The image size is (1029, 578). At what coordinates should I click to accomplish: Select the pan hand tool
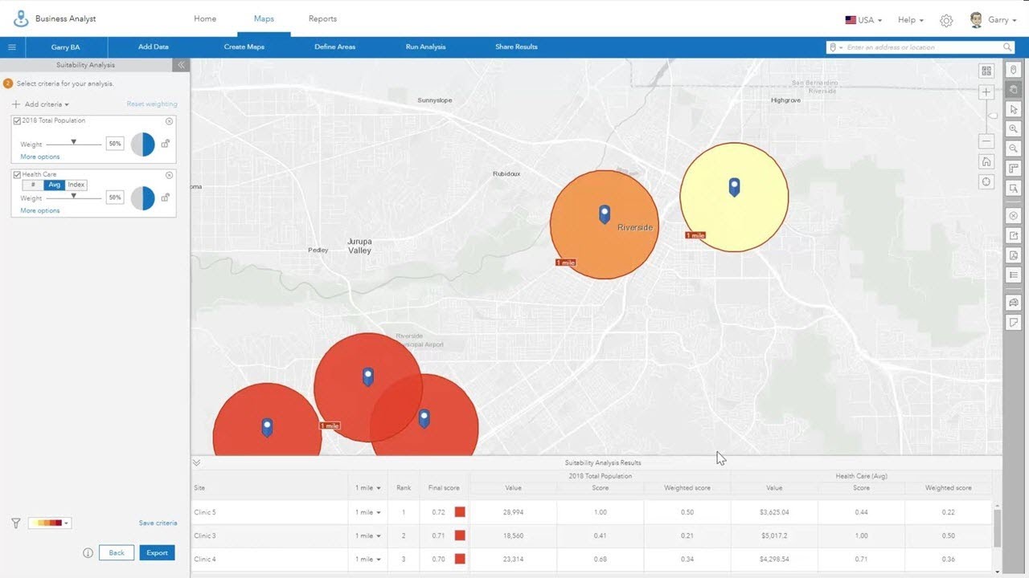[x=1014, y=89]
